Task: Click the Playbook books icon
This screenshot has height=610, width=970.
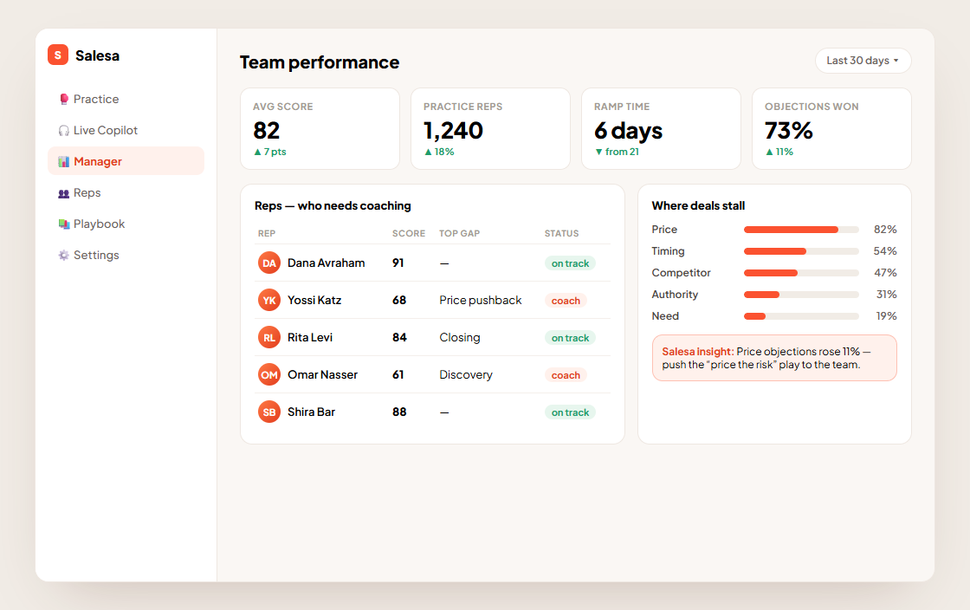Action: 64,224
